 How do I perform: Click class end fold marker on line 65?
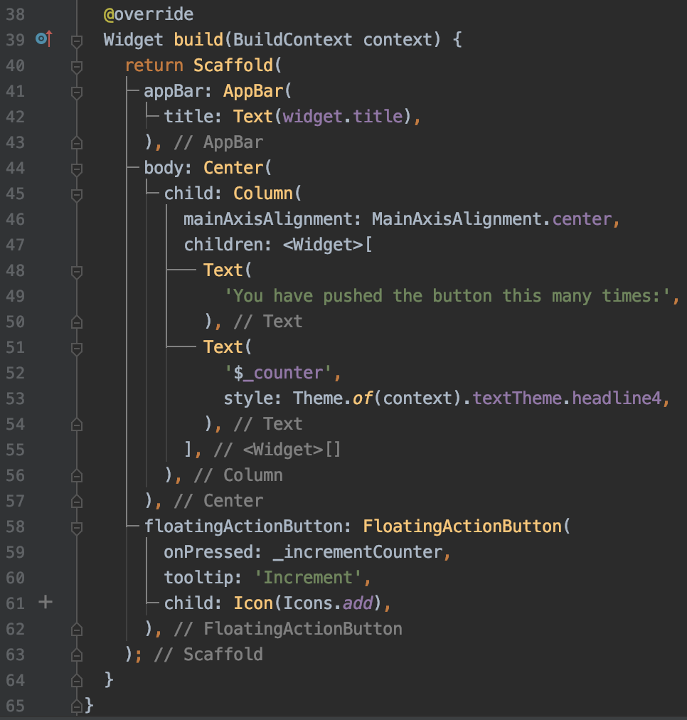77,706
